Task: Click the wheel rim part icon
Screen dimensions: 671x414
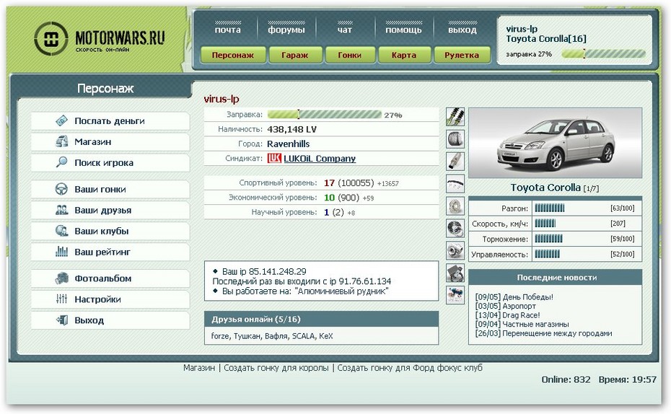Action: [455, 229]
